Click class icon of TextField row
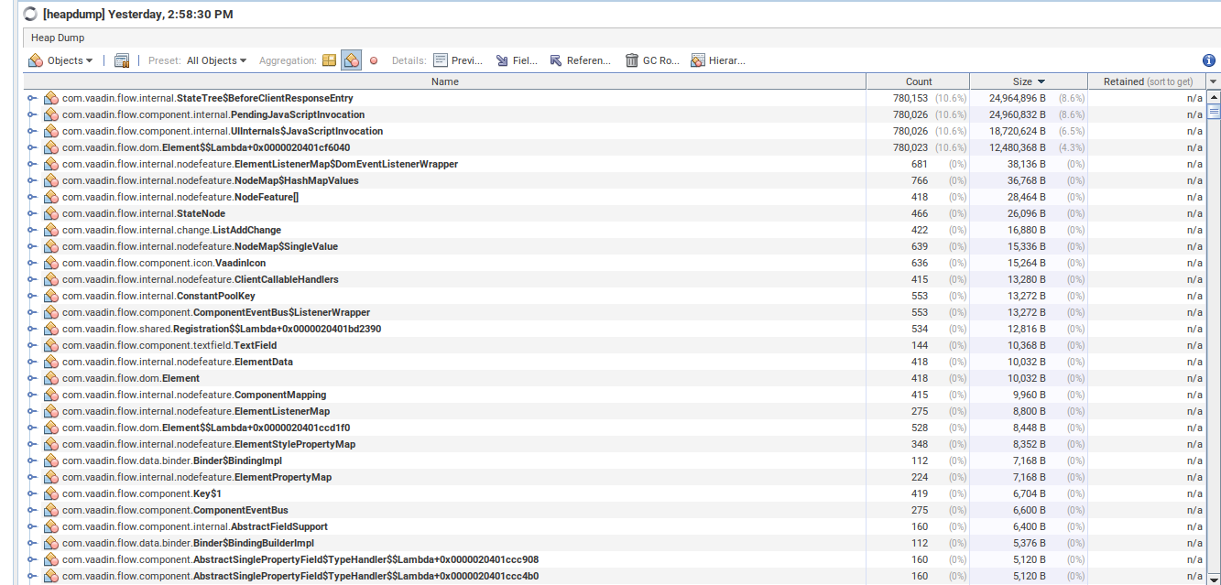1221x585 pixels. click(51, 345)
